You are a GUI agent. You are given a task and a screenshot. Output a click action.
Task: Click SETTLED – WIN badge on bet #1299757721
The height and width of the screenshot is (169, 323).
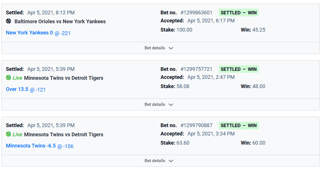tap(239, 69)
